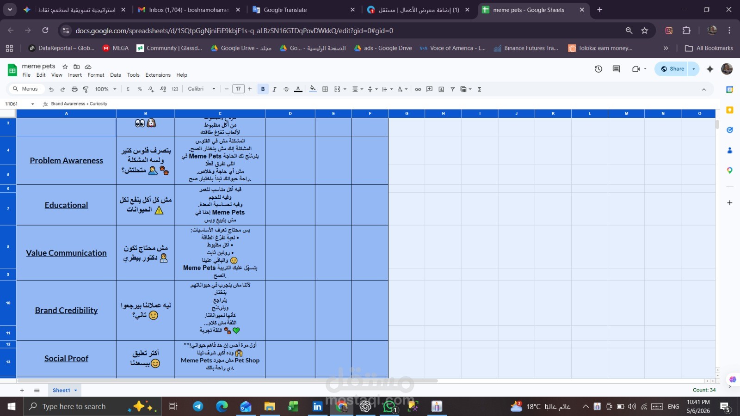Open the File menu
This screenshot has height=416, width=740.
(x=26, y=75)
